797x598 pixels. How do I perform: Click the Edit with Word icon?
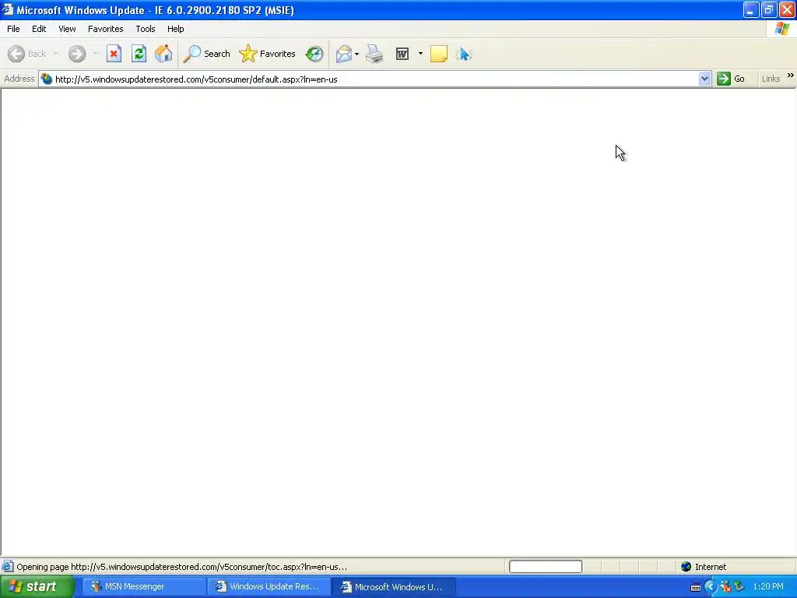click(402, 54)
